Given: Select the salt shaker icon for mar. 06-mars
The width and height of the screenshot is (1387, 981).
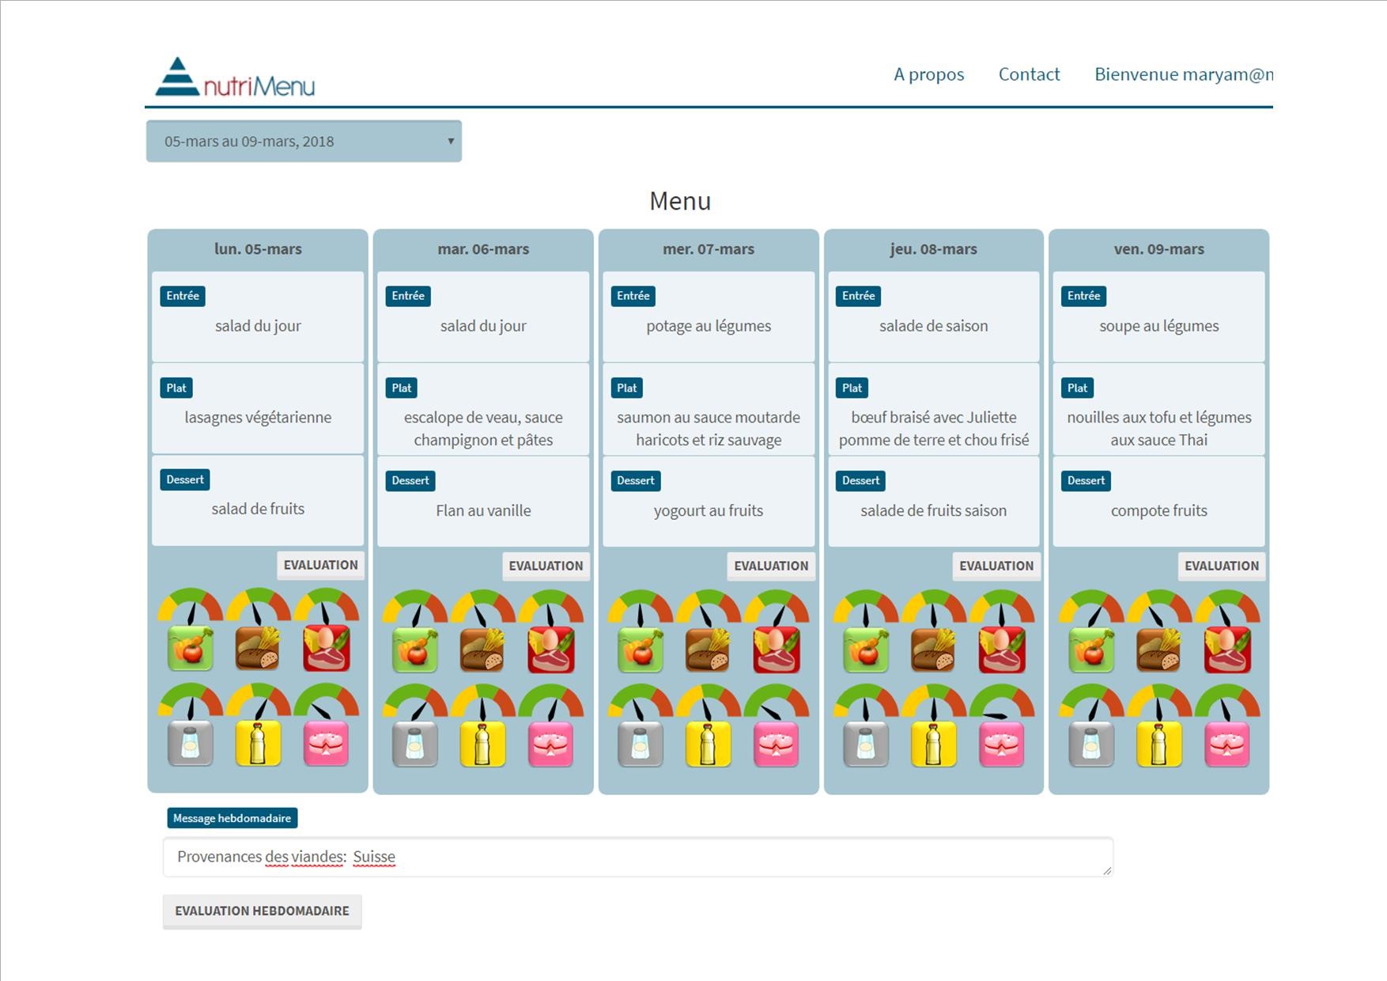Looking at the screenshot, I should (415, 744).
